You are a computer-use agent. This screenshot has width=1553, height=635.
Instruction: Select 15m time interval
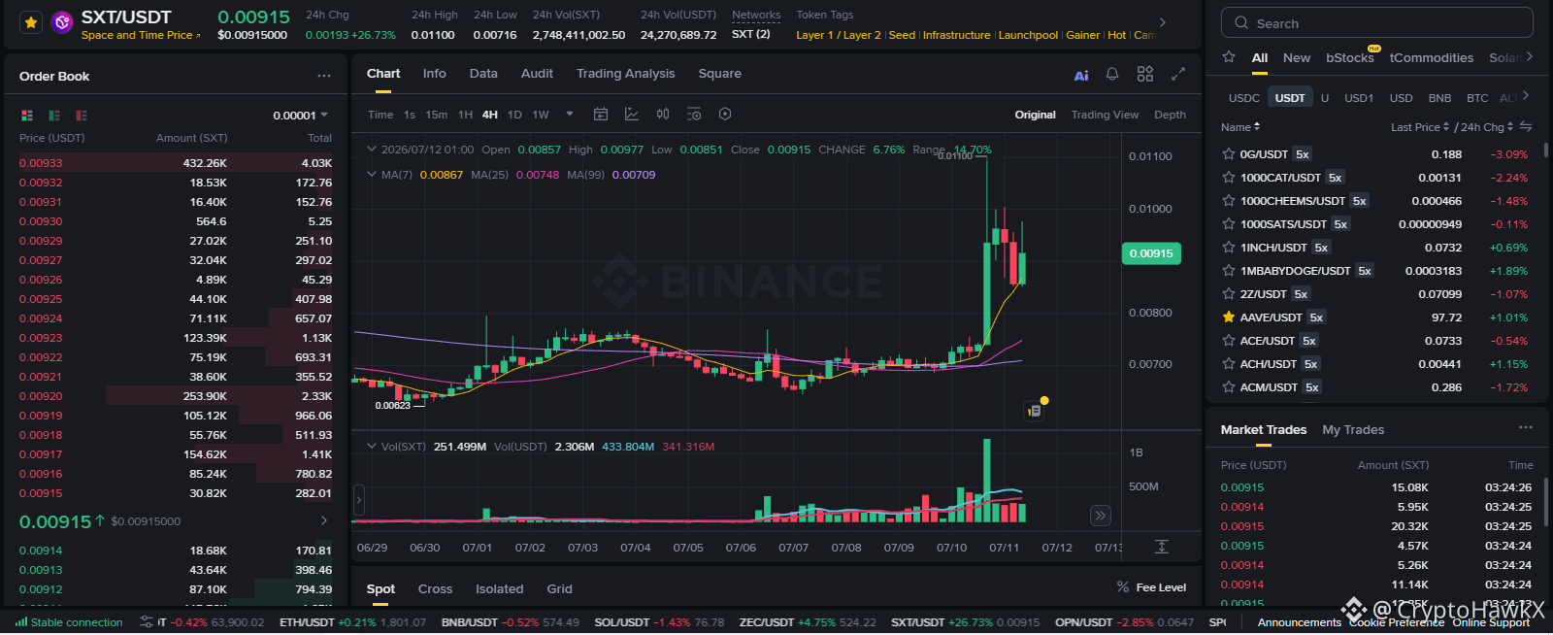pyautogui.click(x=437, y=115)
